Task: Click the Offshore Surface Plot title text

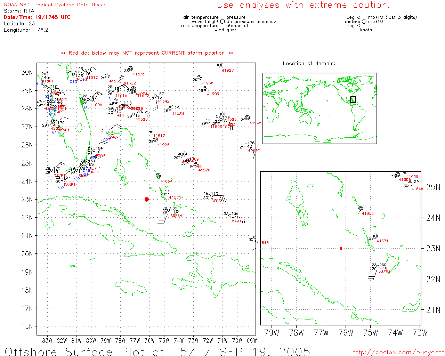Action: point(157,351)
